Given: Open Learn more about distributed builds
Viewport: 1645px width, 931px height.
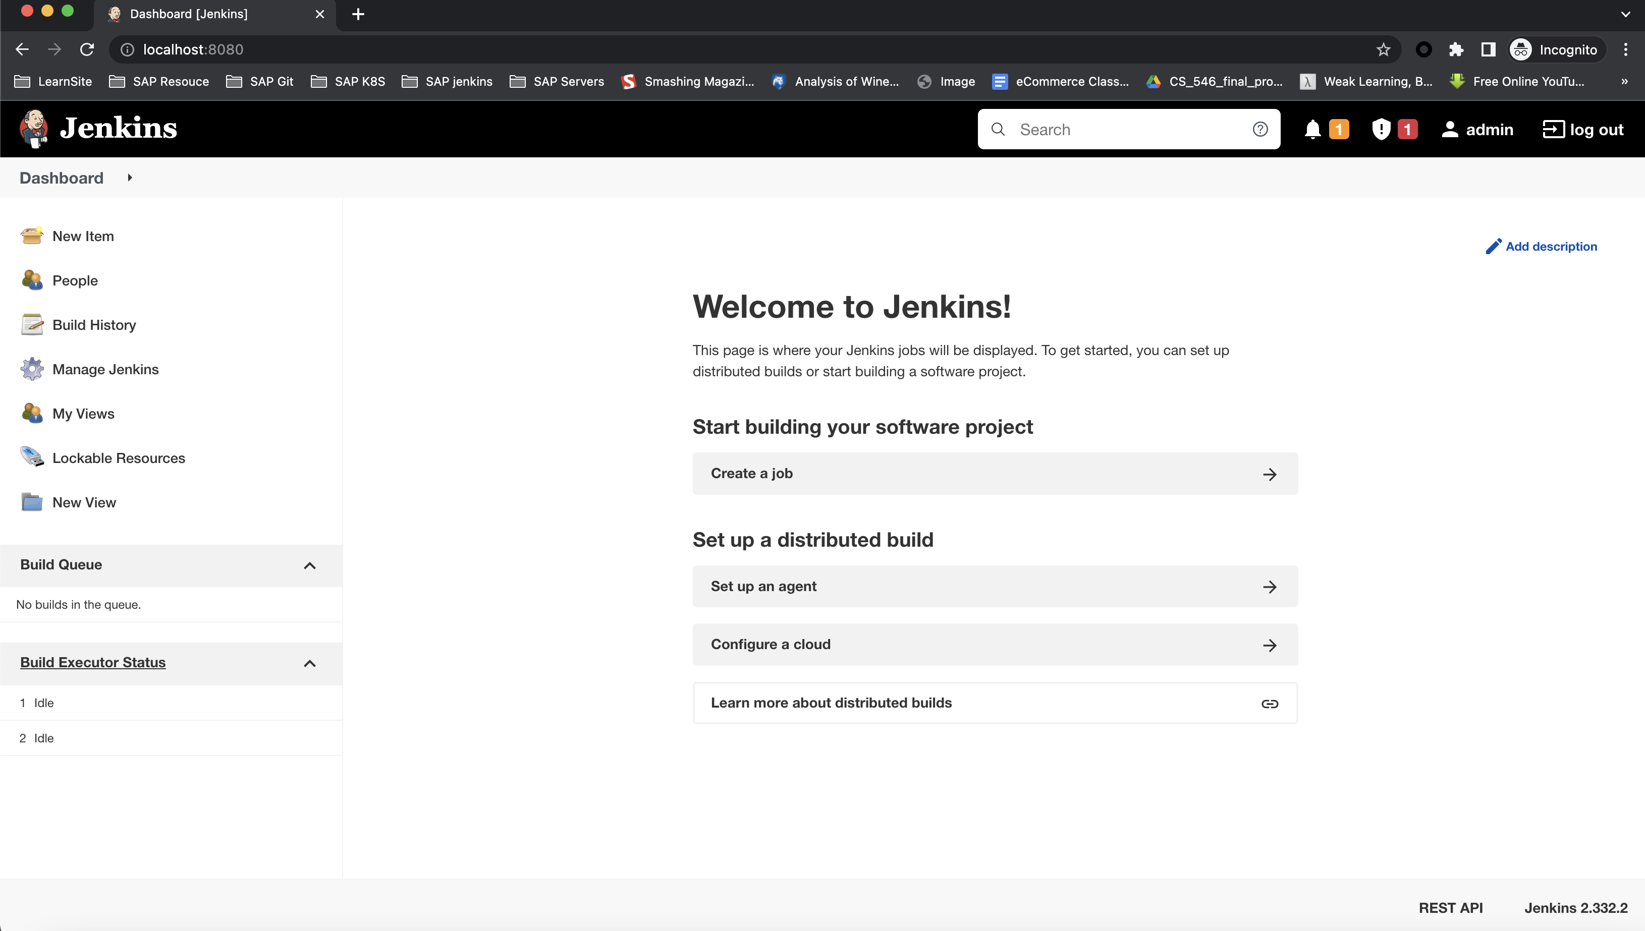Looking at the screenshot, I should (995, 704).
